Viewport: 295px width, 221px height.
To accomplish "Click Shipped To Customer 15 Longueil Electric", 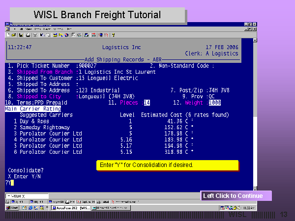I will point(108,78).
